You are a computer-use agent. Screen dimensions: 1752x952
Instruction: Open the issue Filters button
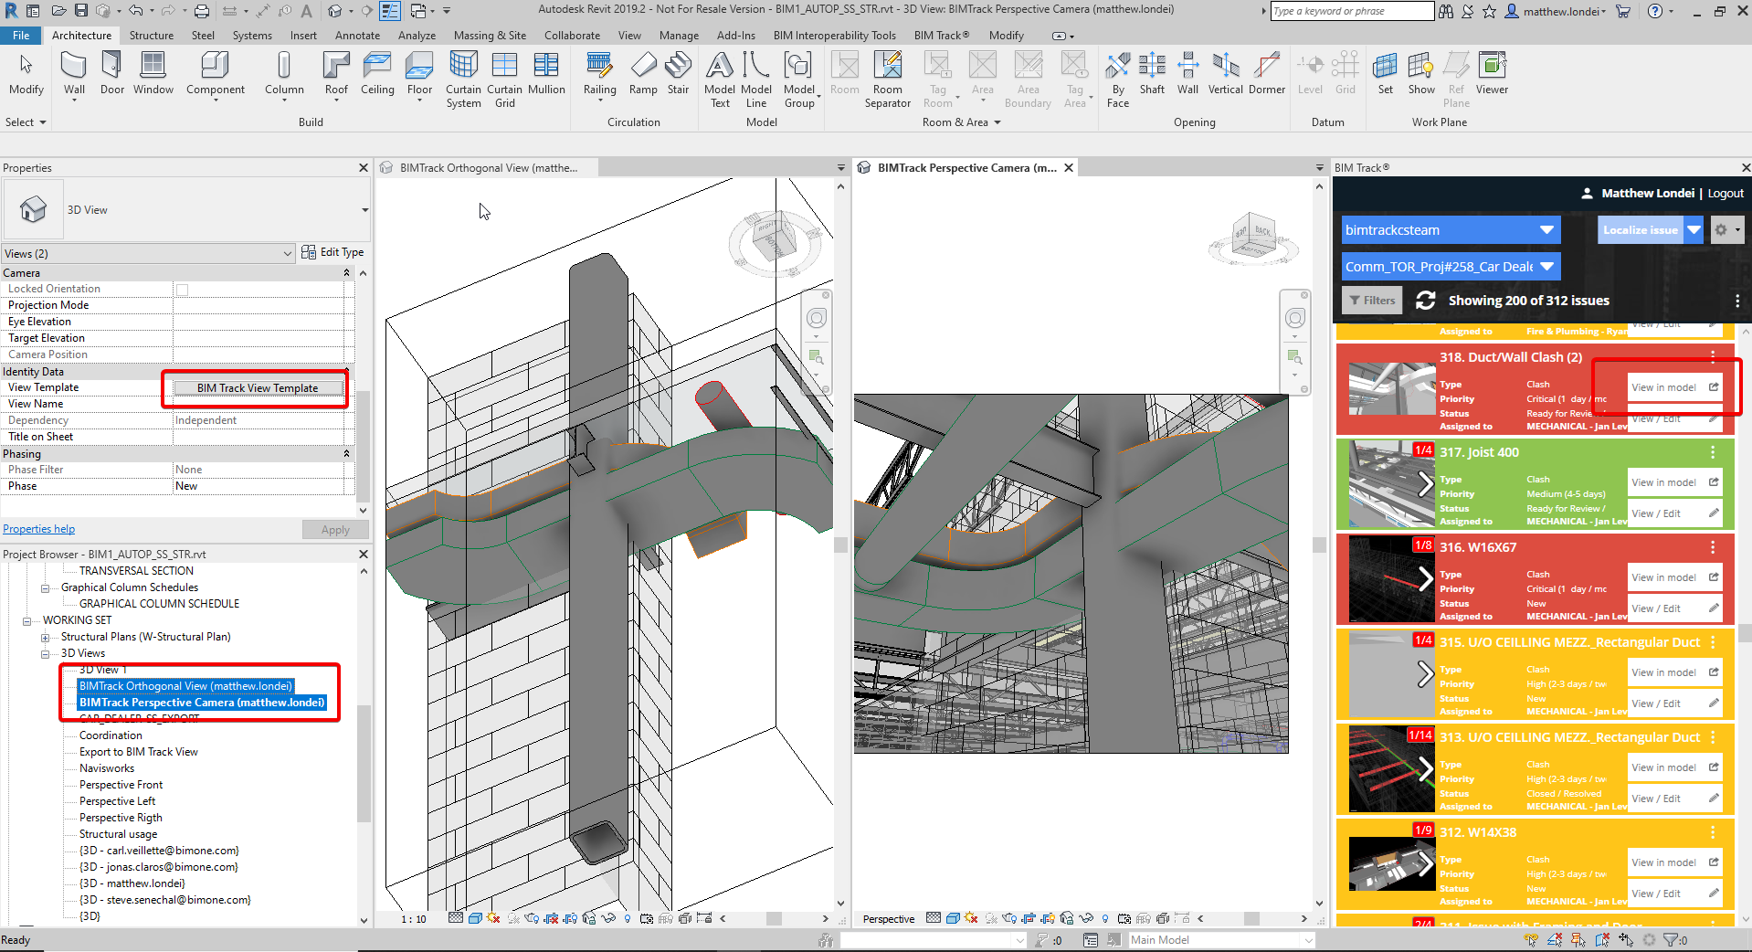click(1372, 301)
